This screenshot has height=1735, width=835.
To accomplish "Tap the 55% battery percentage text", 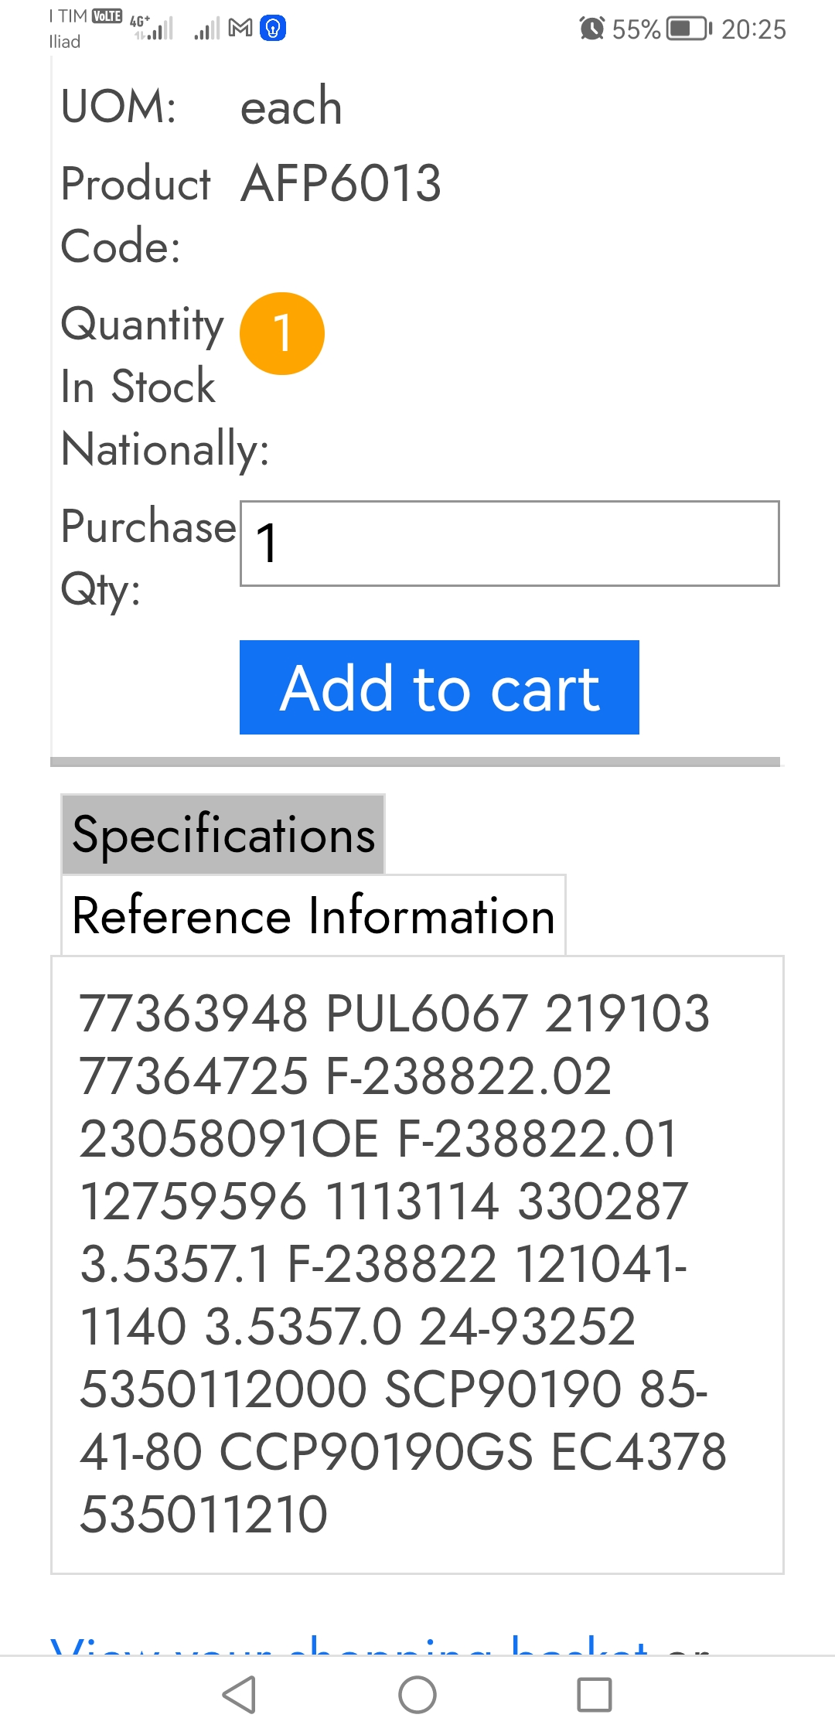I will tap(636, 29).
